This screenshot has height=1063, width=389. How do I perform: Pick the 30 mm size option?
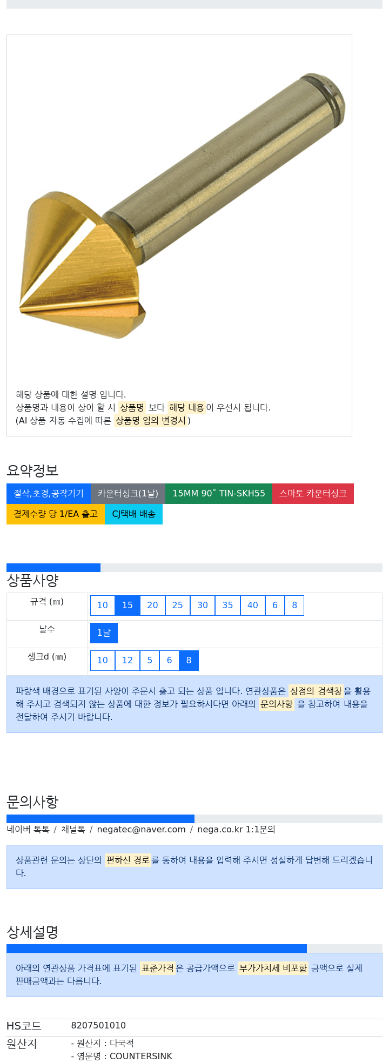coord(203,605)
